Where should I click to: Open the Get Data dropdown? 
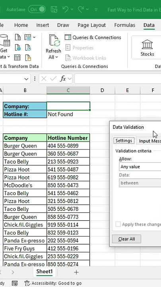[4, 54]
